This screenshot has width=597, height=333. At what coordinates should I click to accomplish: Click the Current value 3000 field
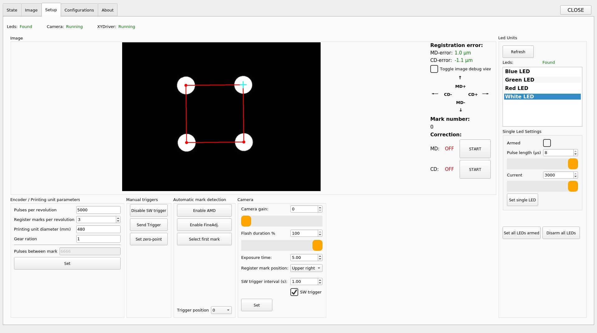click(x=558, y=175)
